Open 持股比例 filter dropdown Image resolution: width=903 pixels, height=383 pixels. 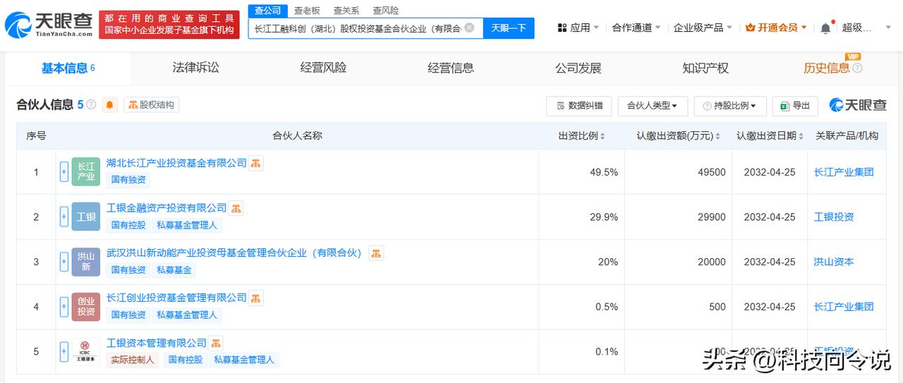pyautogui.click(x=730, y=106)
